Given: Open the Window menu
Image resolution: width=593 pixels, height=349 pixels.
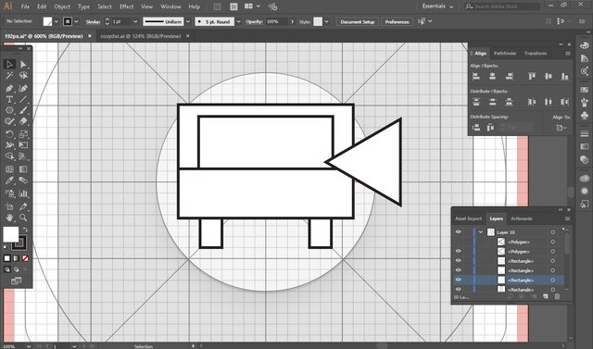Looking at the screenshot, I should coord(170,6).
